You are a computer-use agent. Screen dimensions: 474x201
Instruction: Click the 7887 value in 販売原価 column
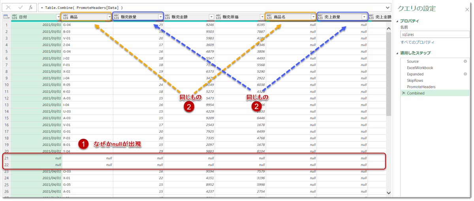coord(261,31)
